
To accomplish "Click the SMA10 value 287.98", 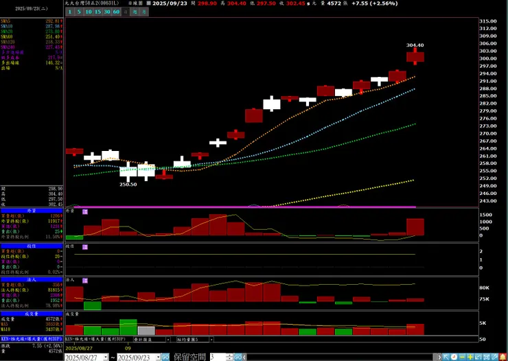I will [x=54, y=26].
